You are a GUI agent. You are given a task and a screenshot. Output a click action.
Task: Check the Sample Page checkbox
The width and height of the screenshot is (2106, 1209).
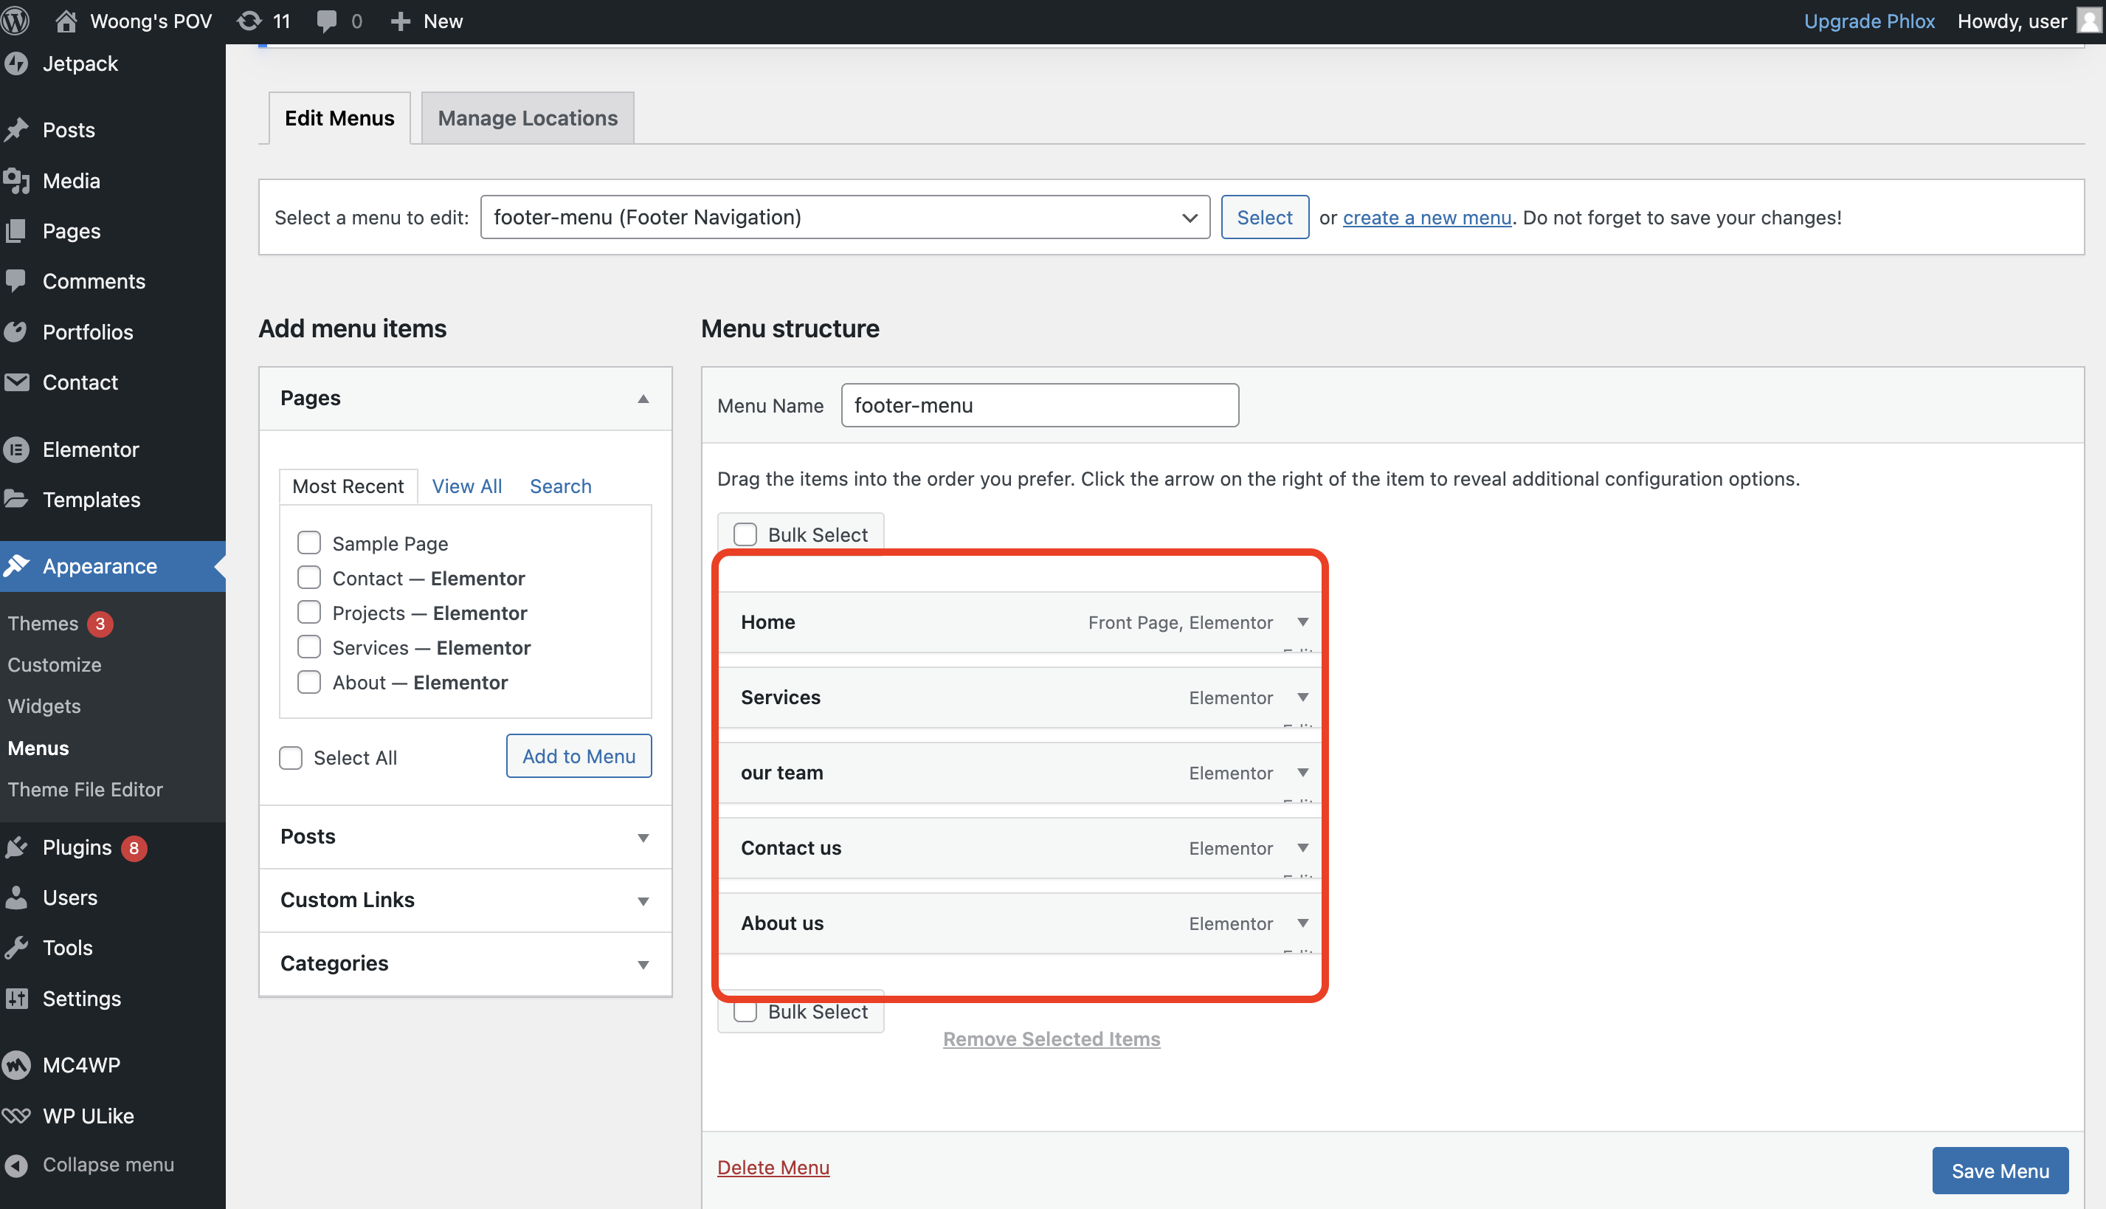(x=308, y=543)
